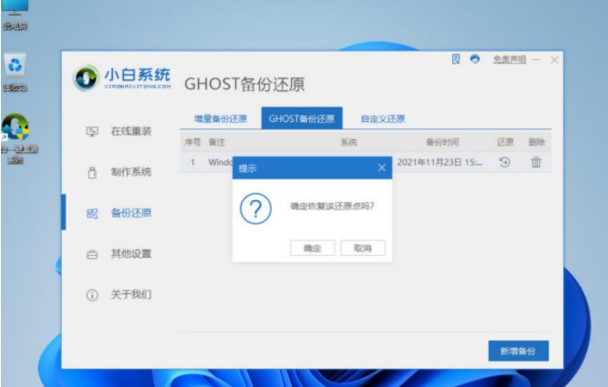Click the 关于我们 info icon
This screenshot has height=387, width=608.
click(x=92, y=296)
